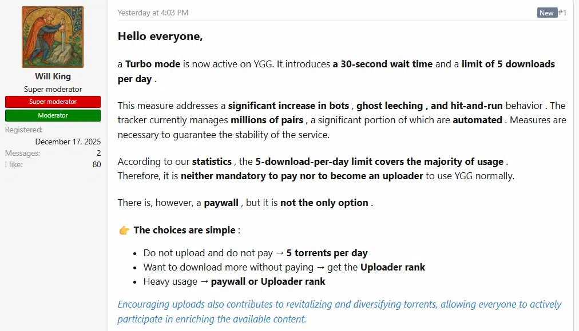Click the New post indicator badge
This screenshot has height=331, width=579.
546,13
